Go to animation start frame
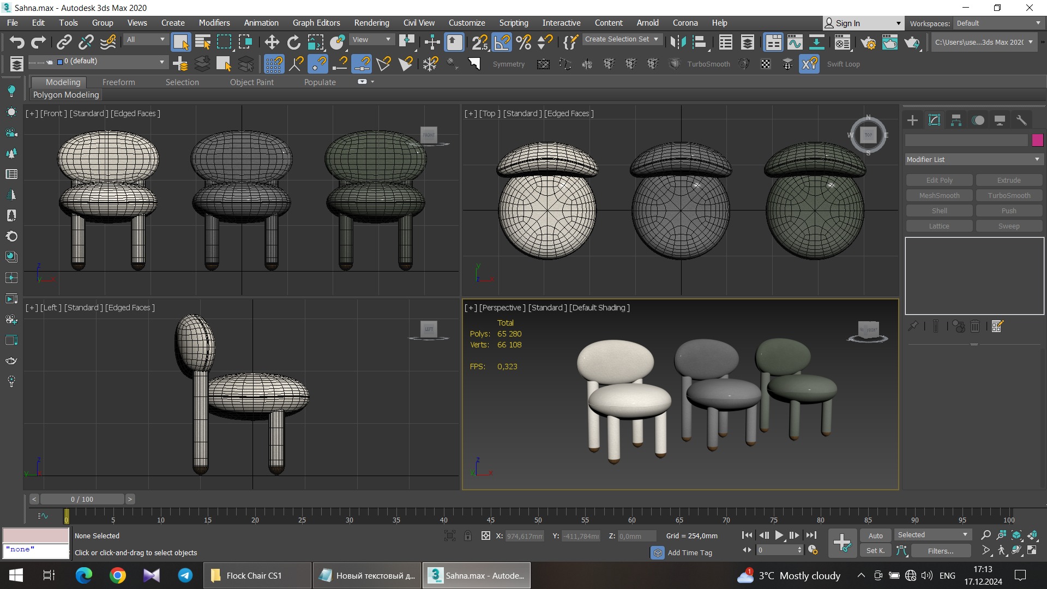The width and height of the screenshot is (1047, 589). [747, 535]
